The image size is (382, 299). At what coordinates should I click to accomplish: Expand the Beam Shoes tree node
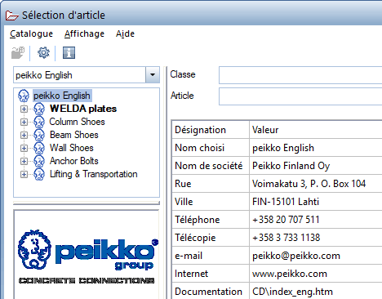click(24, 135)
